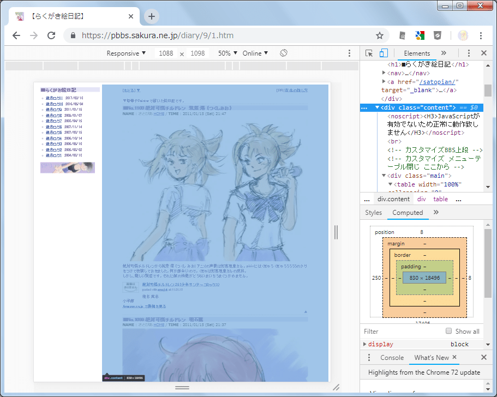
Task: Rotate the device viewport orientation
Action: (284, 53)
